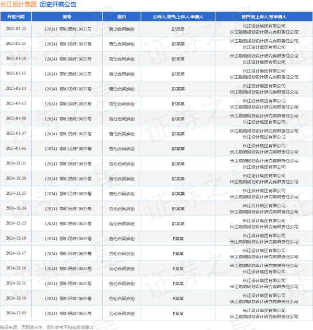
Task: Click the defendants cell in the 2025-01-08 row
Action: pyautogui.click(x=264, y=119)
